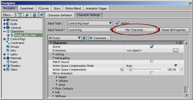Click the list view icon beside Filters
The image size is (193, 100).
point(20,15)
